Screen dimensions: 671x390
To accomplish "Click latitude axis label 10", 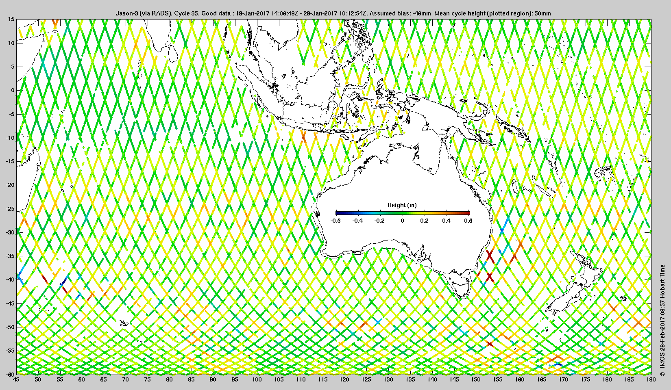I will [x=11, y=43].
